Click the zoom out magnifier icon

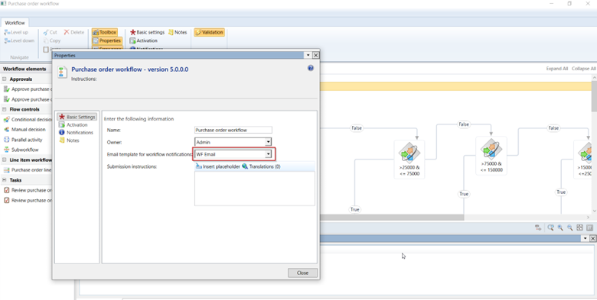tap(570, 227)
